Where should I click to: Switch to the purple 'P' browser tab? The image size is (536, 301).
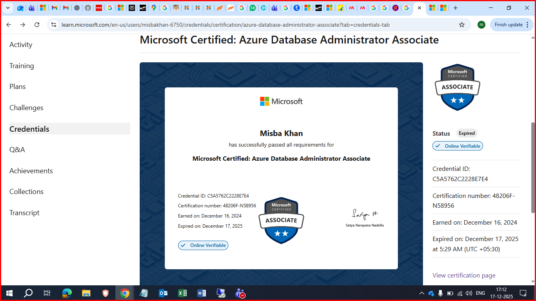396,8
